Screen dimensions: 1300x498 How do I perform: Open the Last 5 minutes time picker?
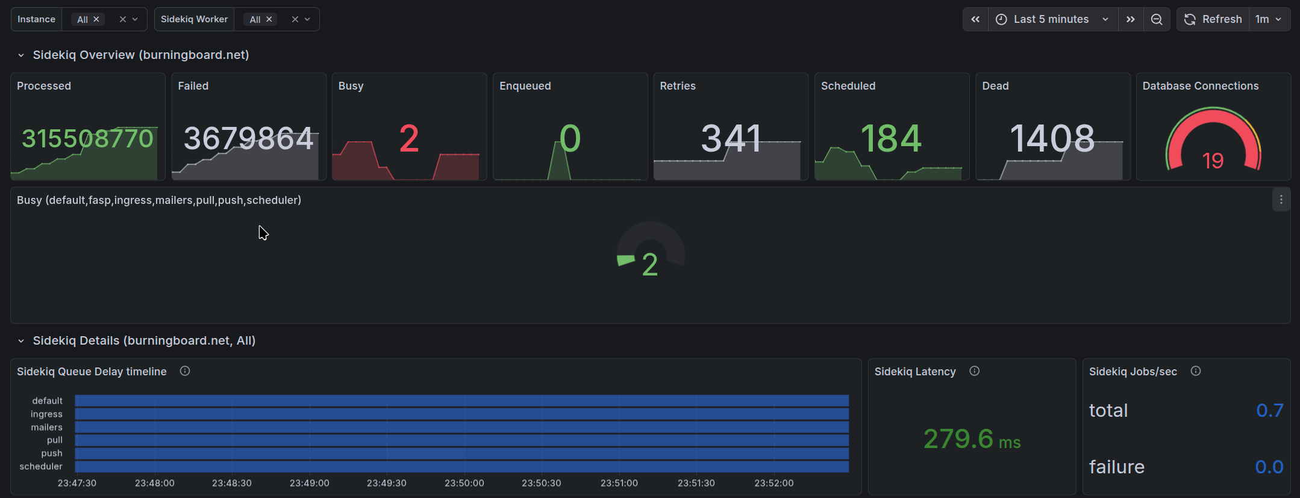pos(1051,19)
